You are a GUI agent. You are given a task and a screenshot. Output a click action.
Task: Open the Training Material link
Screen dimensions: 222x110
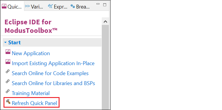[x=30, y=93]
